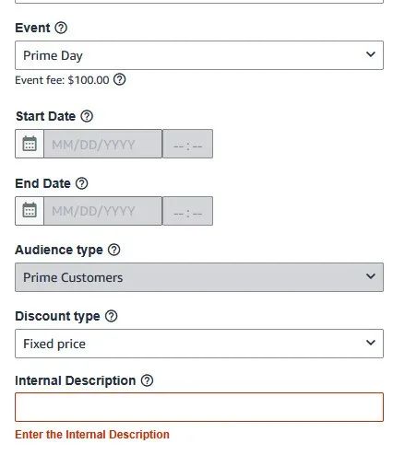The height and width of the screenshot is (467, 405).
Task: Click the Start Date help icon
Action: [x=87, y=116]
